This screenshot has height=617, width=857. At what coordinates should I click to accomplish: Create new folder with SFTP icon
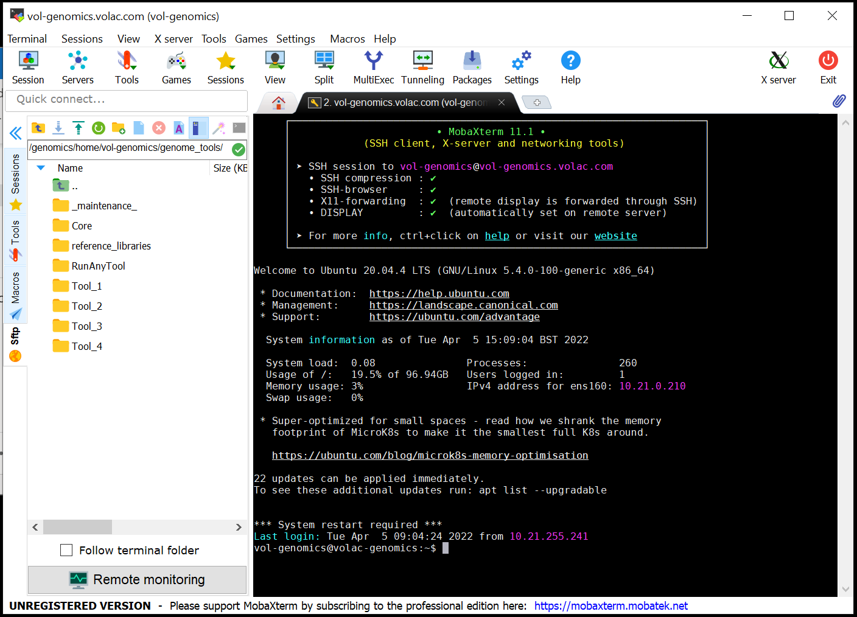(x=119, y=128)
